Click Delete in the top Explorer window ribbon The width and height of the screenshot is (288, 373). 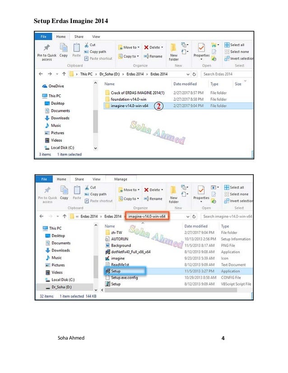(x=153, y=47)
